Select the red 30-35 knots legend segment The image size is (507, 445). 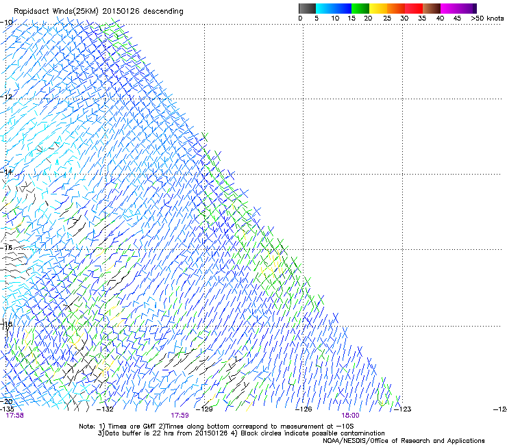pyautogui.click(x=414, y=8)
